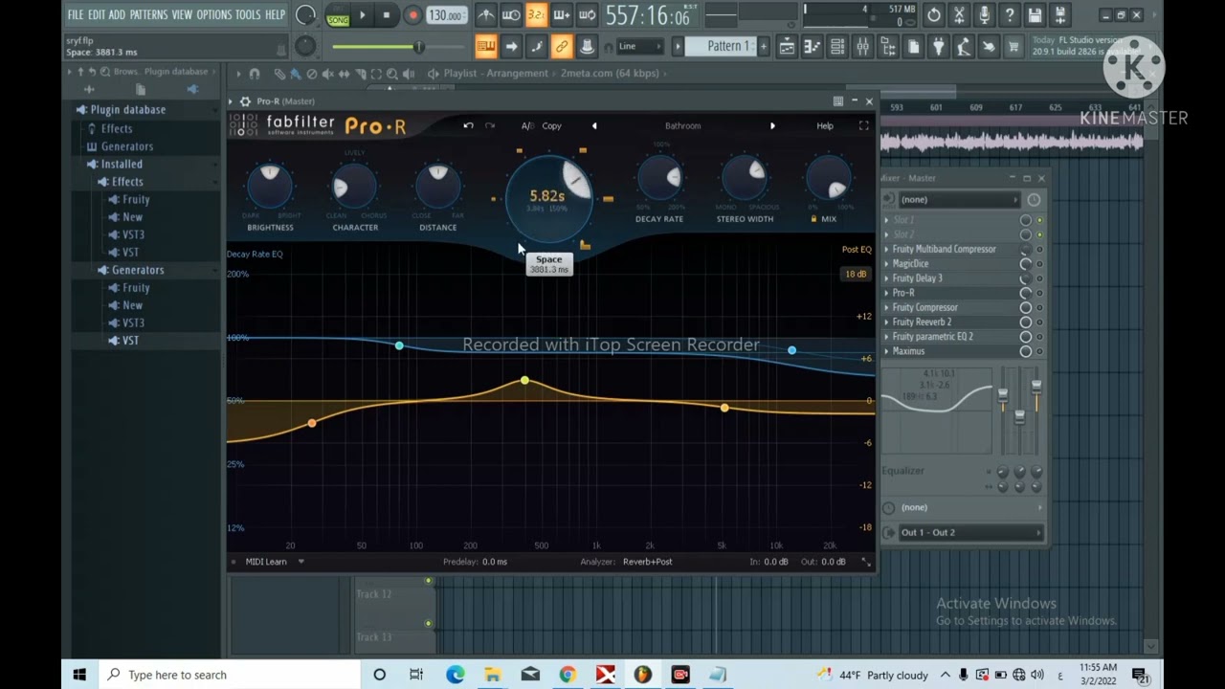Click the shopping cart icon
This screenshot has height=689, width=1225.
(1013, 46)
